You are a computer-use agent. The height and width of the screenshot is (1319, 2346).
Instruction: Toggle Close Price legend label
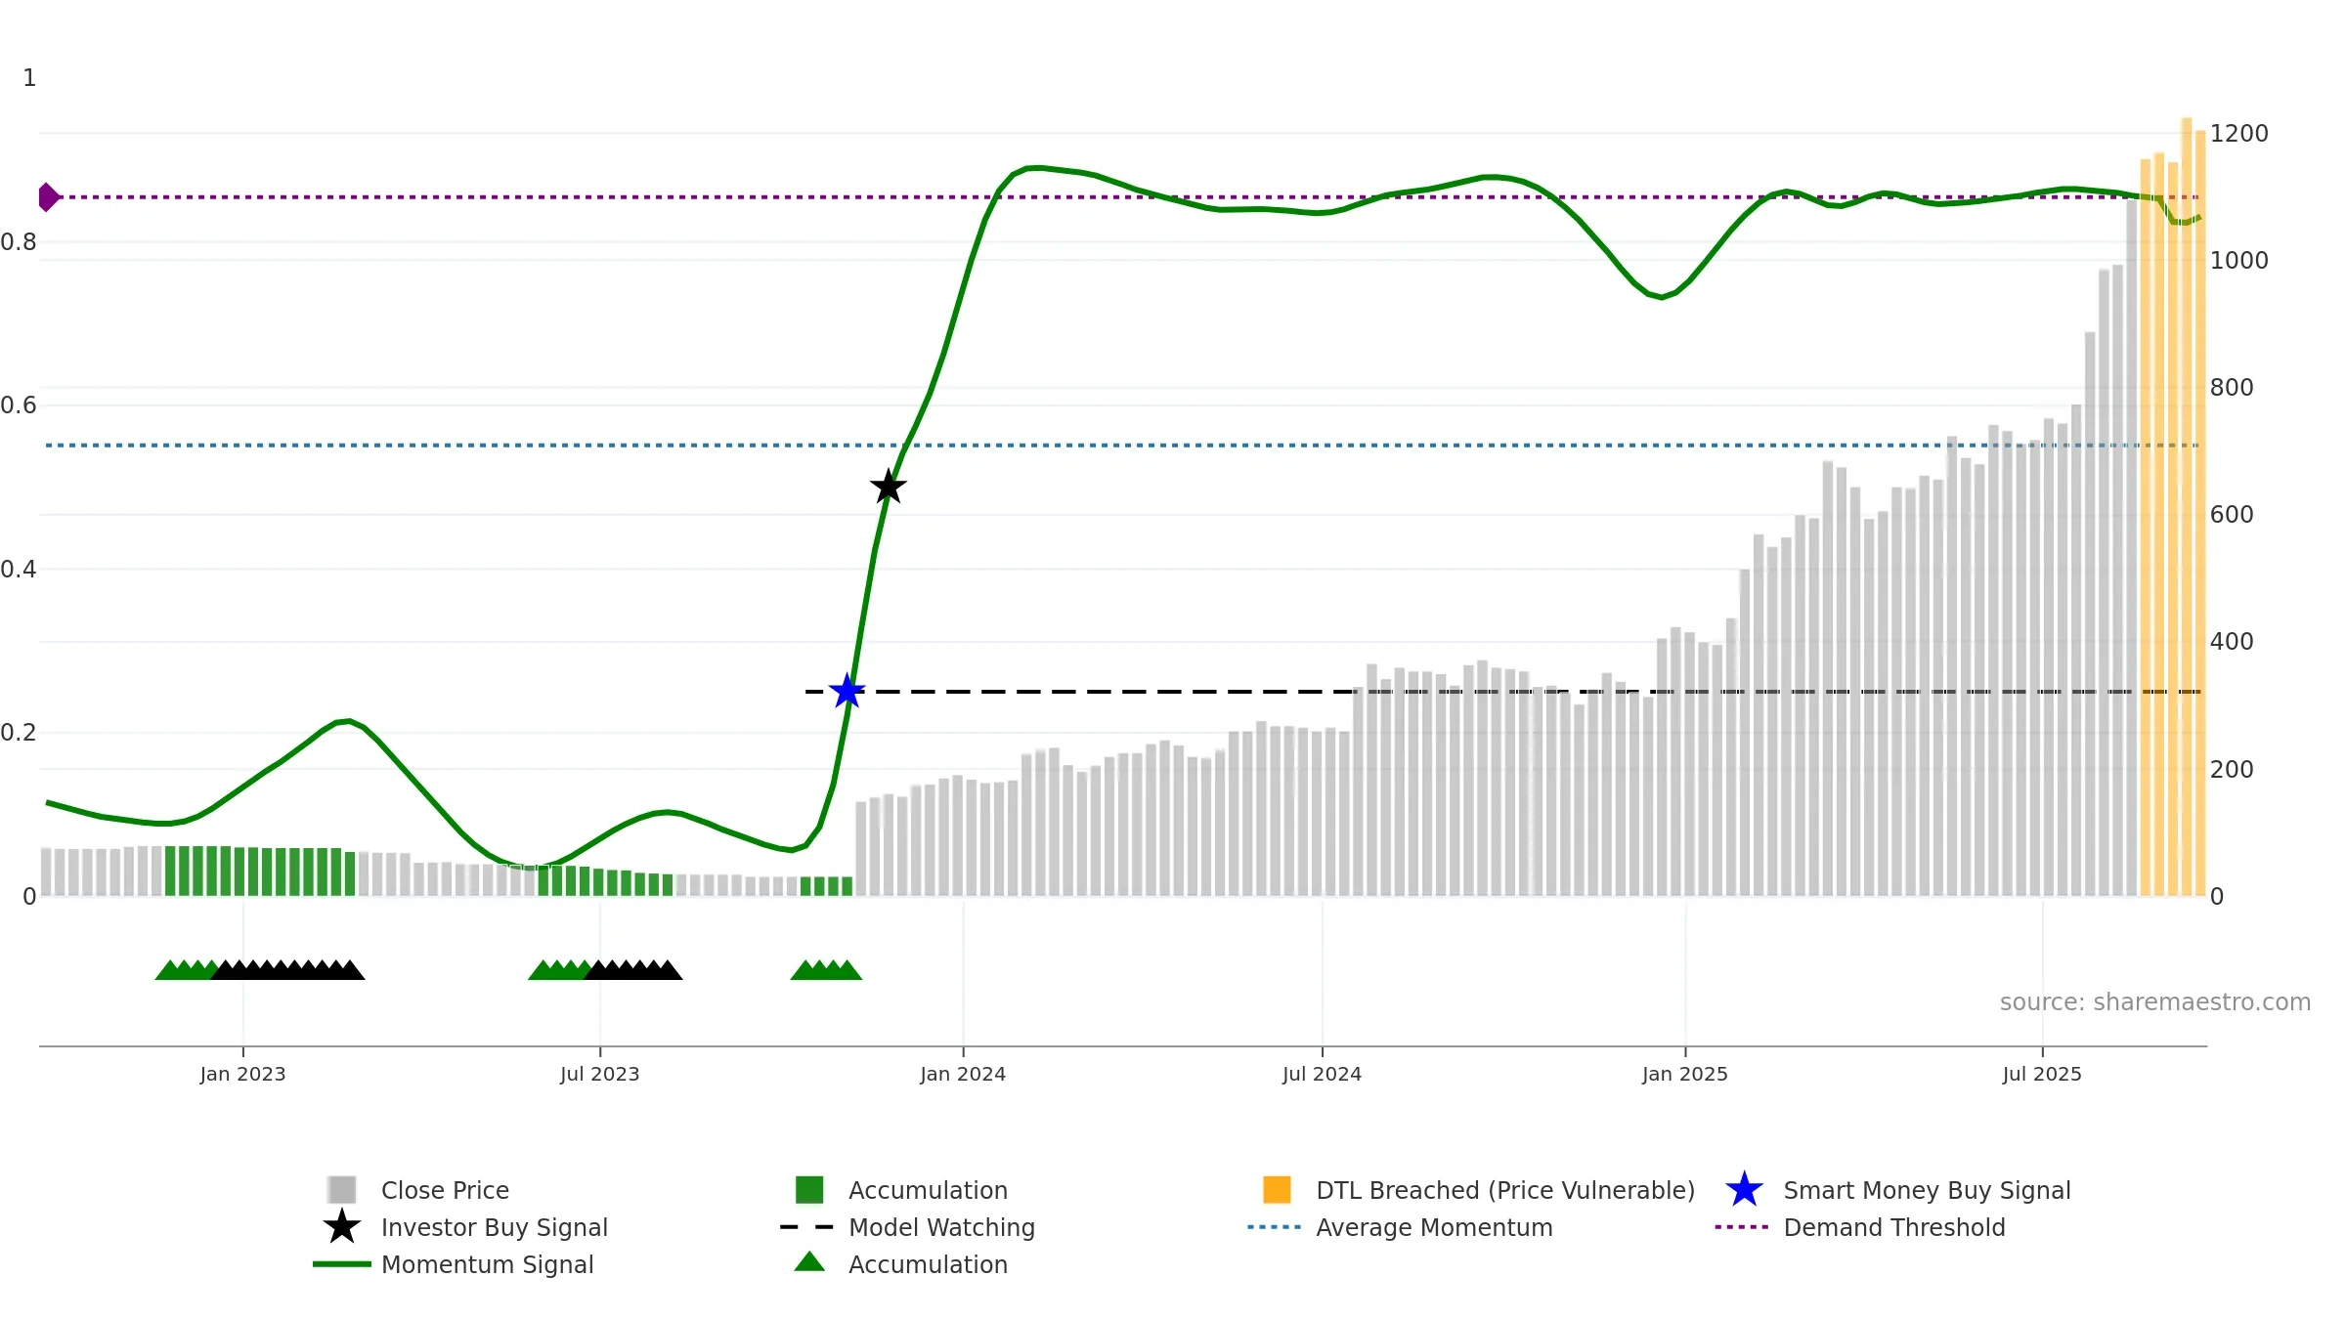[445, 1190]
